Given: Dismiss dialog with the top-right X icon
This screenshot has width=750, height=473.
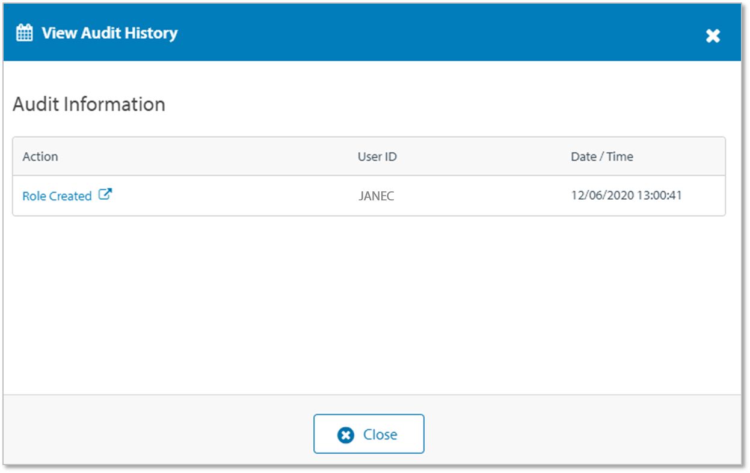Looking at the screenshot, I should pos(713,36).
